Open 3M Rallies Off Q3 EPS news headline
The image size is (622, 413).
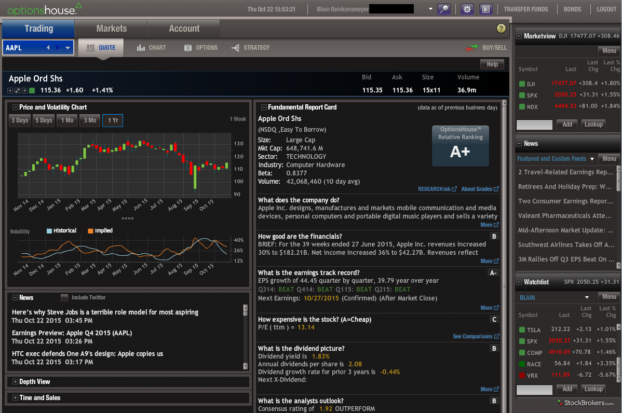[x=566, y=259]
